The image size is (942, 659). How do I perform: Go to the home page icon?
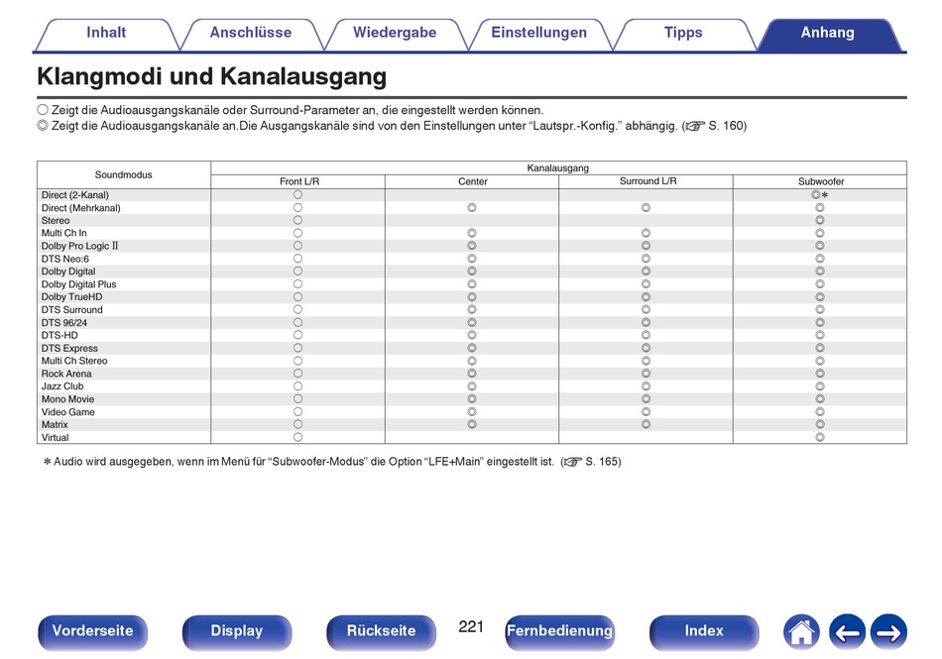[x=801, y=632]
